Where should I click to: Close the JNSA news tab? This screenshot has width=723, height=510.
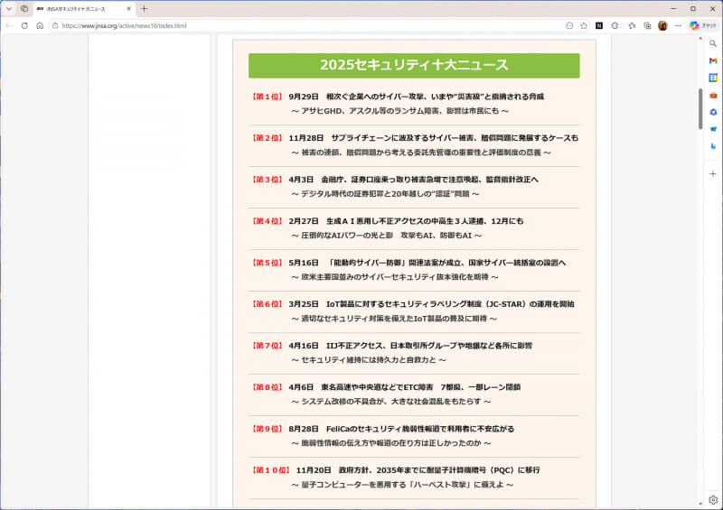pos(129,9)
